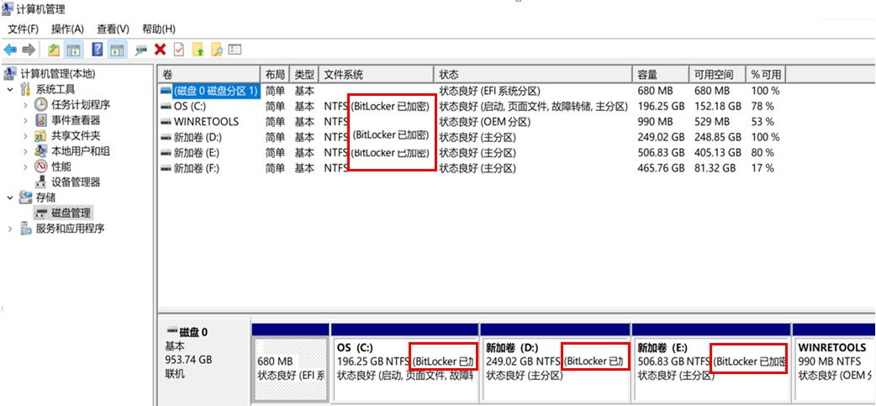
Task: Click the 81.32 GB free space cell
Action: (715, 168)
